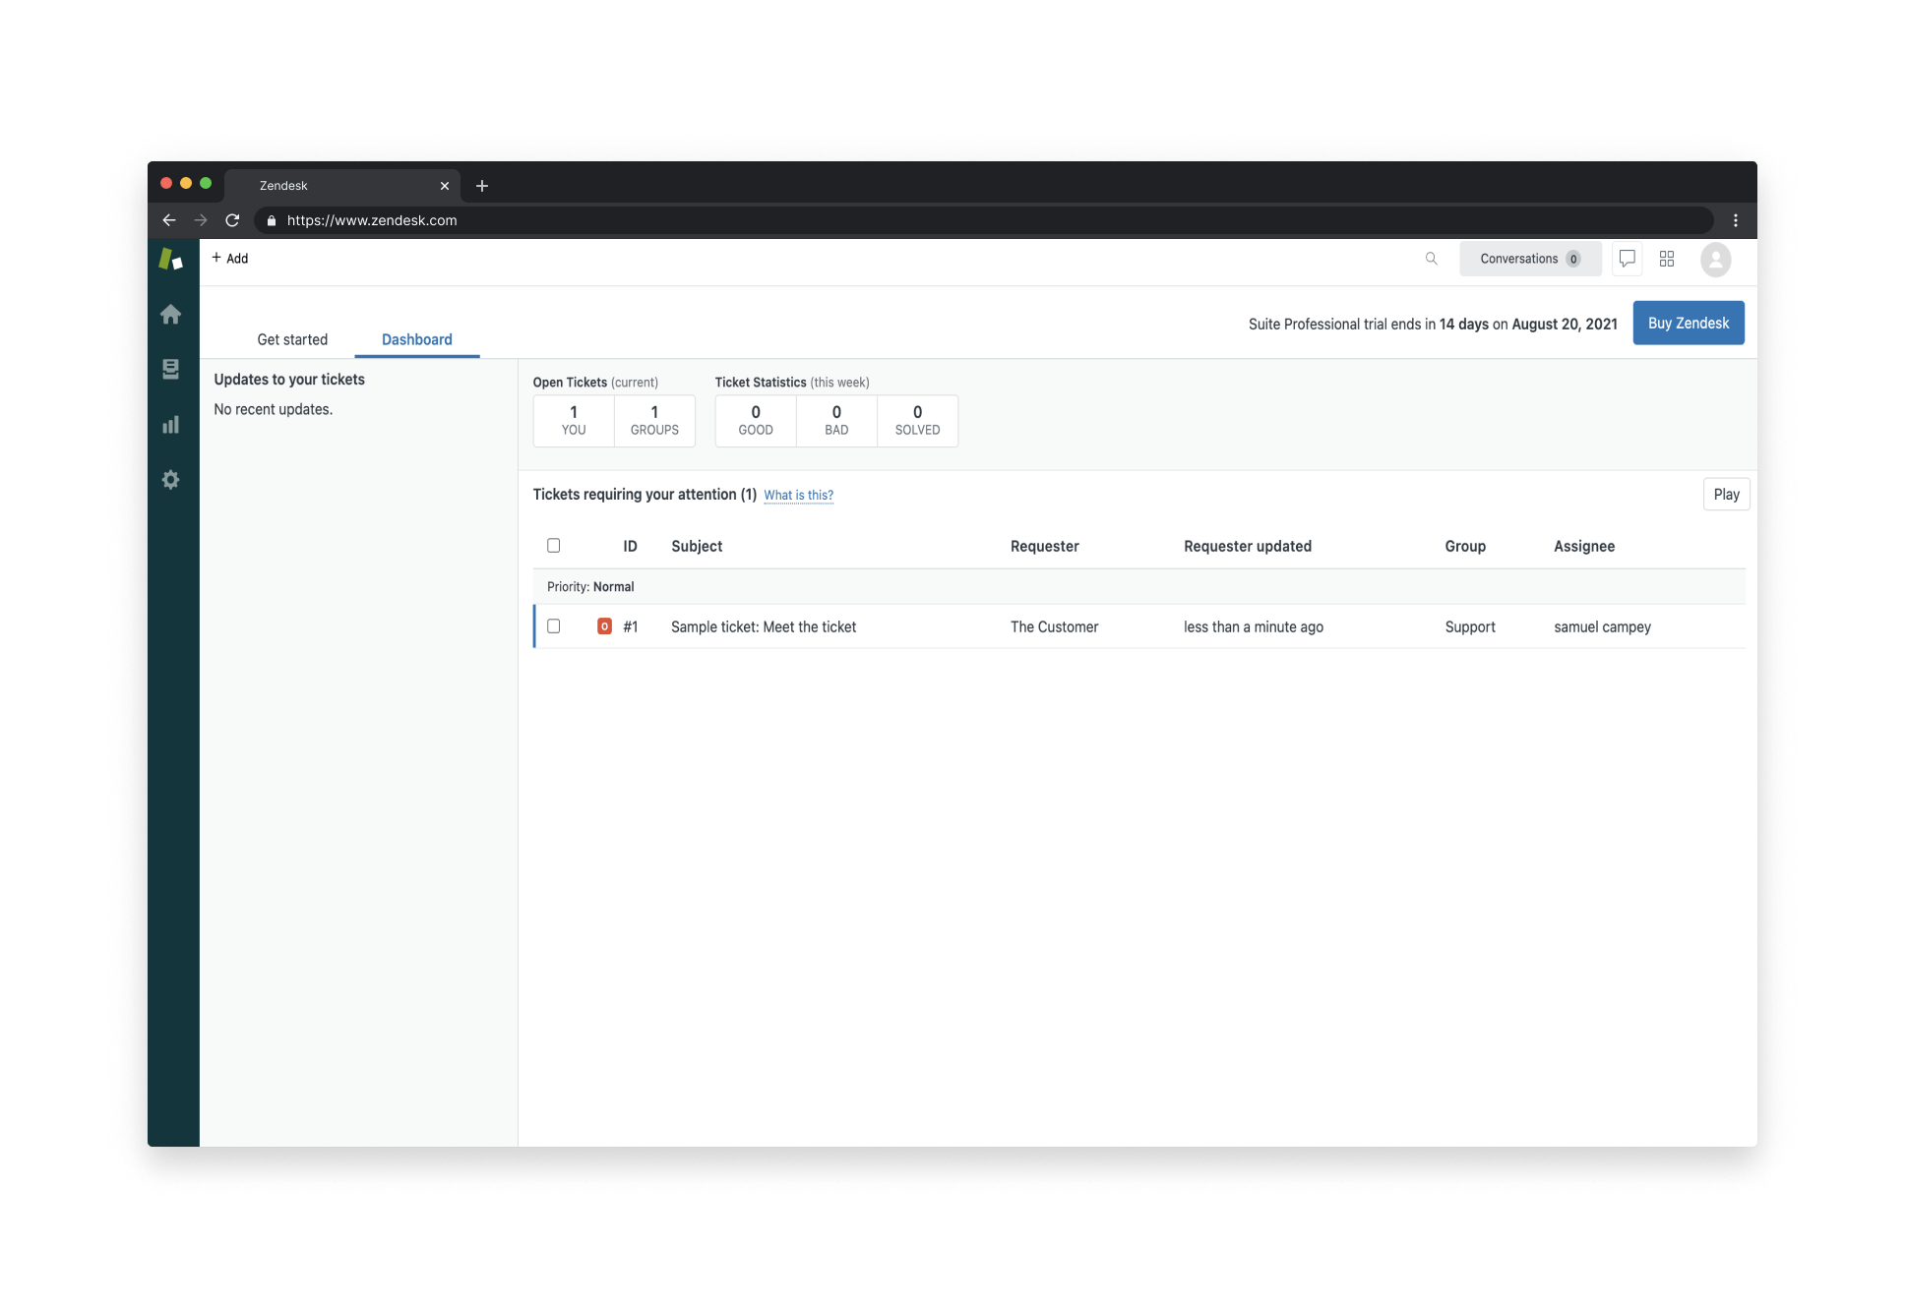Open the Conversations button

(x=1530, y=259)
